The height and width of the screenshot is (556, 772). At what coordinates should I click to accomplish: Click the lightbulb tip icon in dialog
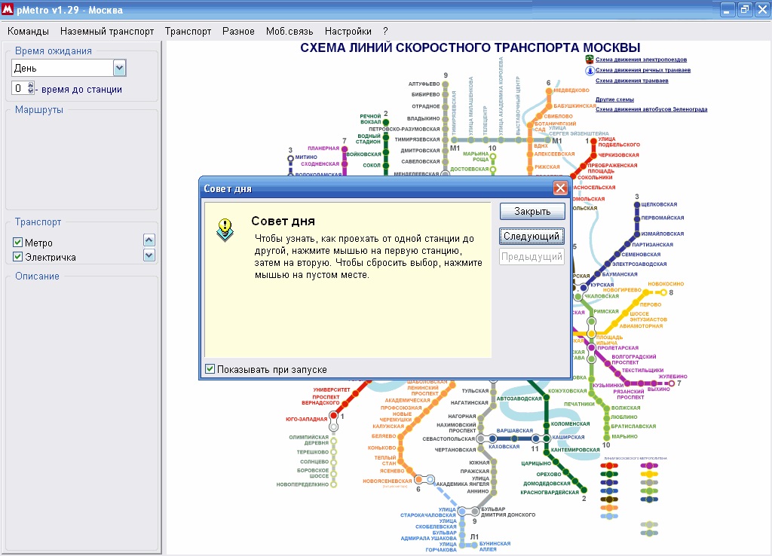point(225,230)
